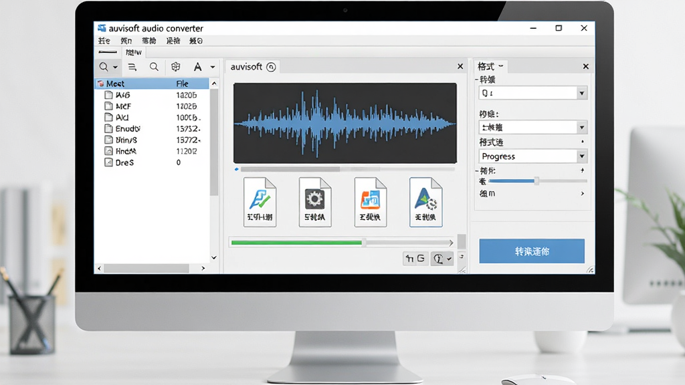Select the file icon showing a dark gear
Image resolution: width=685 pixels, height=385 pixels.
point(315,202)
